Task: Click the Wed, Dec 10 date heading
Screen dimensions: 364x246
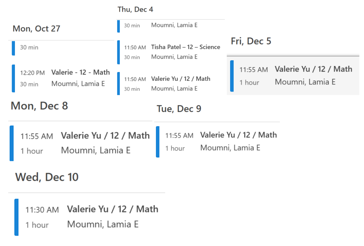Action: point(47,177)
